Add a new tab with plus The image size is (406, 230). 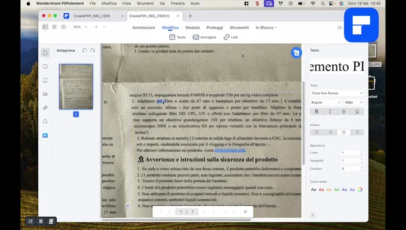click(190, 16)
